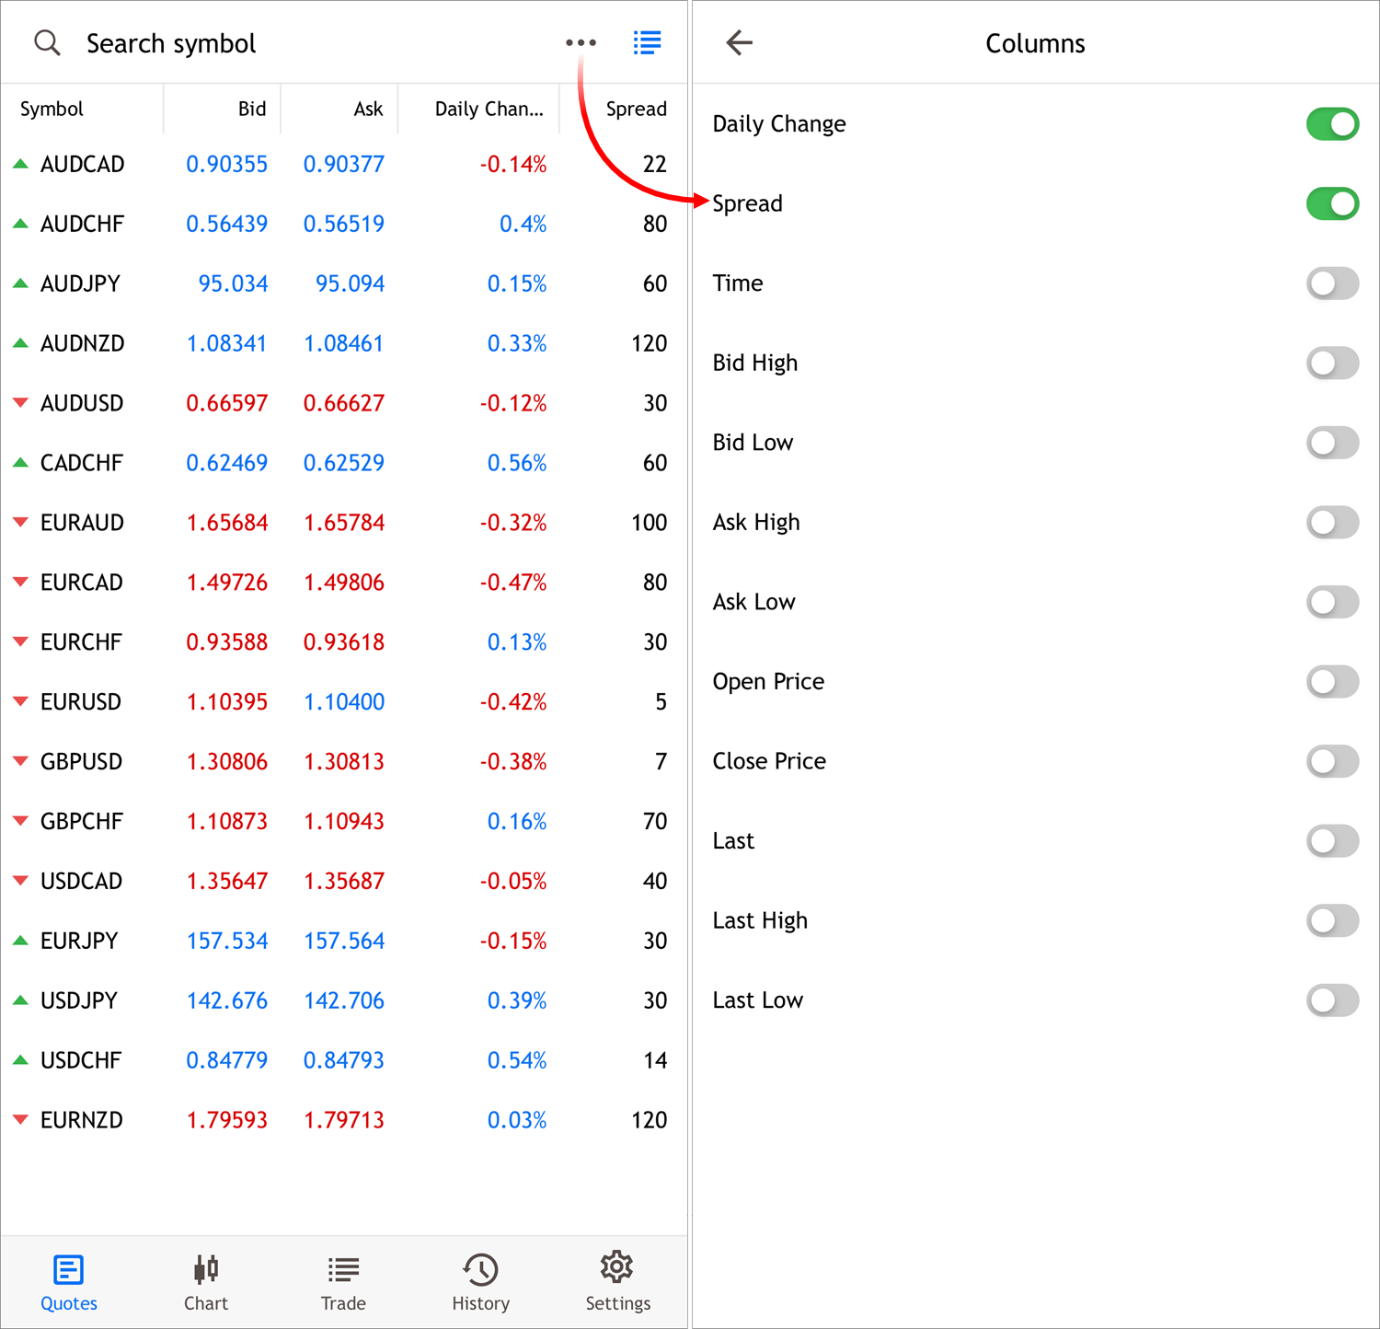This screenshot has height=1329, width=1380.
Task: Switch to the Chart screen
Action: [205, 1281]
